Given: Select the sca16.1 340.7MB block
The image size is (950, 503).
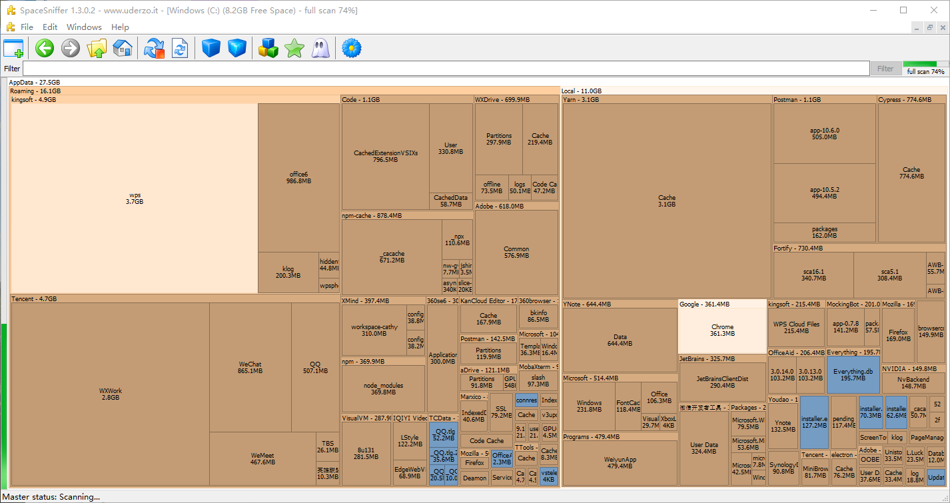Looking at the screenshot, I should click(813, 274).
